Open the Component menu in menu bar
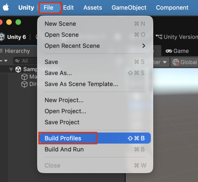The image size is (198, 182). pos(172,8)
